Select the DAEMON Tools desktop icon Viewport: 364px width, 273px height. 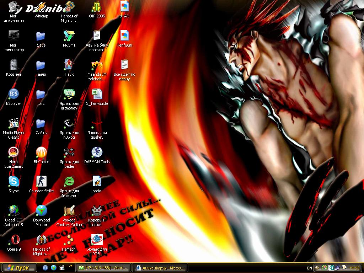(x=97, y=155)
